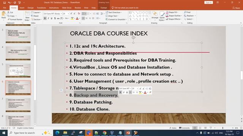Select slide 4 thumbnail

(18, 53)
